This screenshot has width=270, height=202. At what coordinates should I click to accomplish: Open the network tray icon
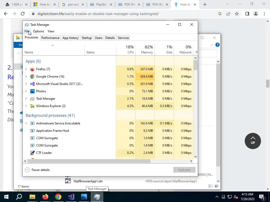pos(230,197)
